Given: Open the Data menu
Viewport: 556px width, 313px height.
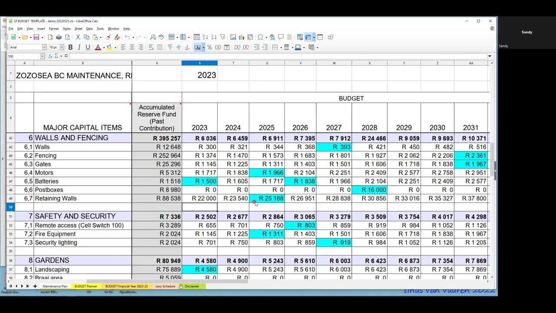Looking at the screenshot, I should click(89, 29).
